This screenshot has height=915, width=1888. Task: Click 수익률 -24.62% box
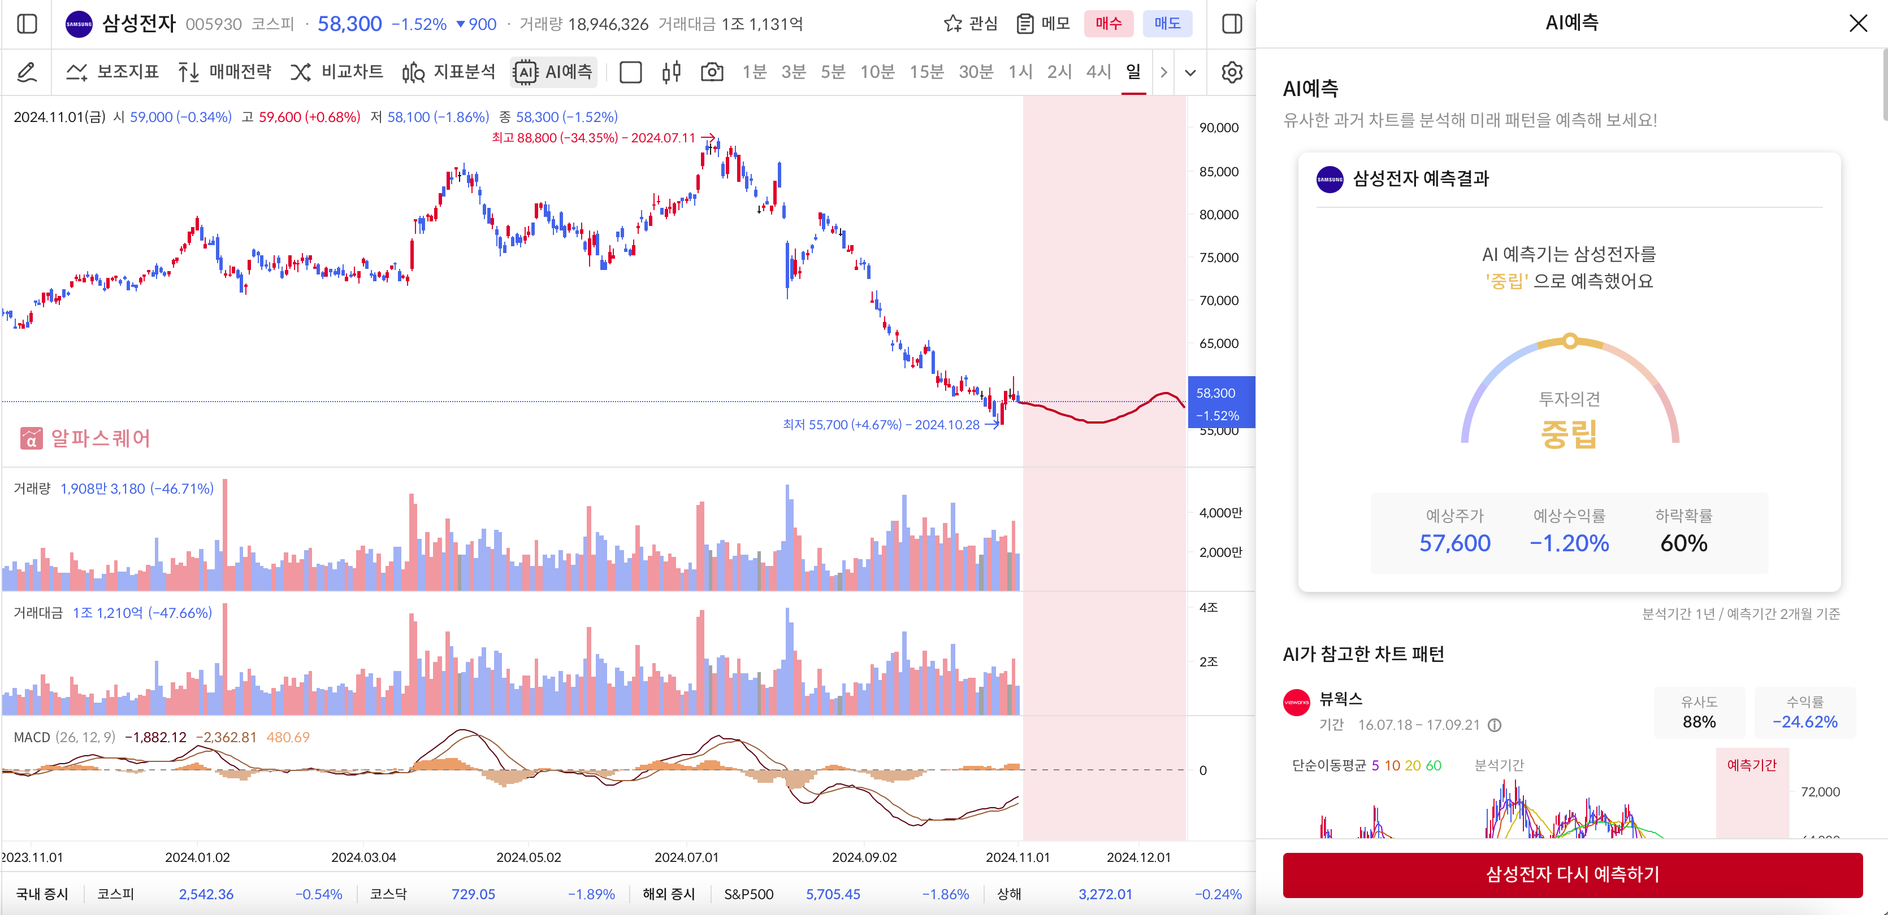(x=1804, y=712)
